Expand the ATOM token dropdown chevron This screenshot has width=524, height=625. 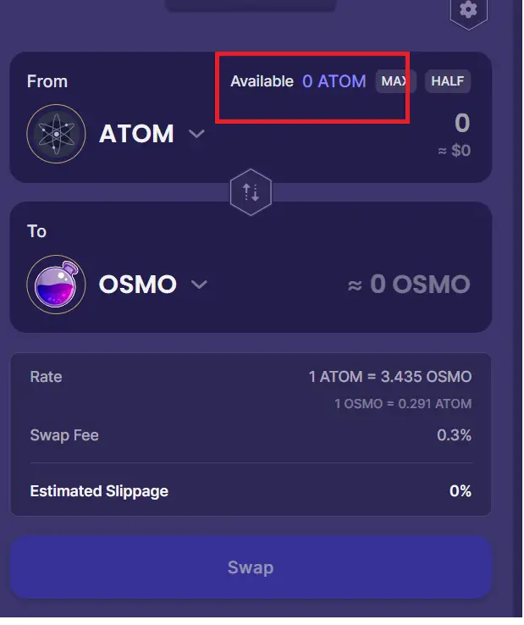(x=196, y=134)
